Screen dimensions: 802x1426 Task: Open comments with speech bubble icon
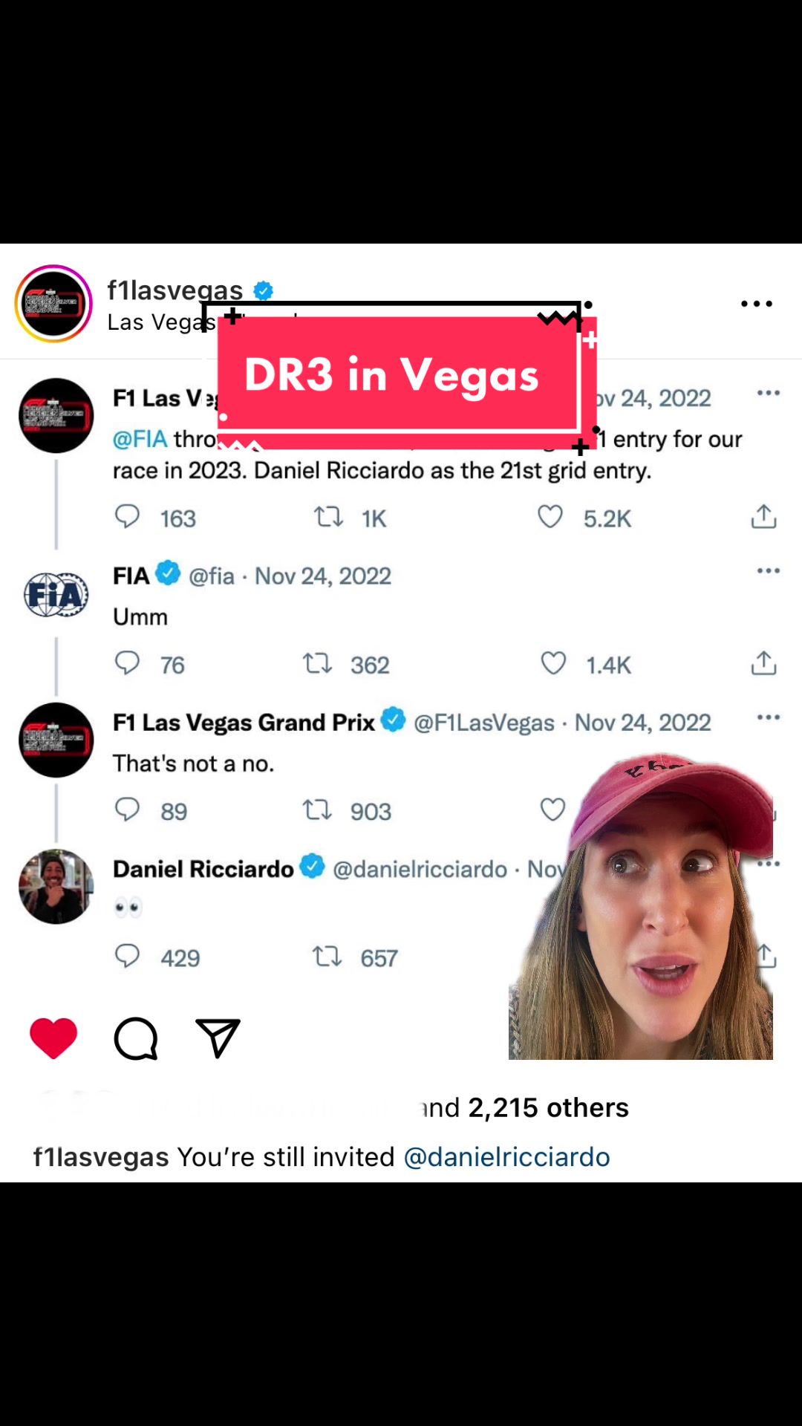coord(136,1038)
